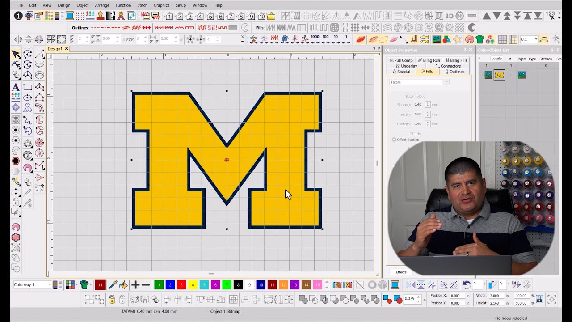Select yellow color swatch number 4
The width and height of the screenshot is (572, 322).
(193, 285)
